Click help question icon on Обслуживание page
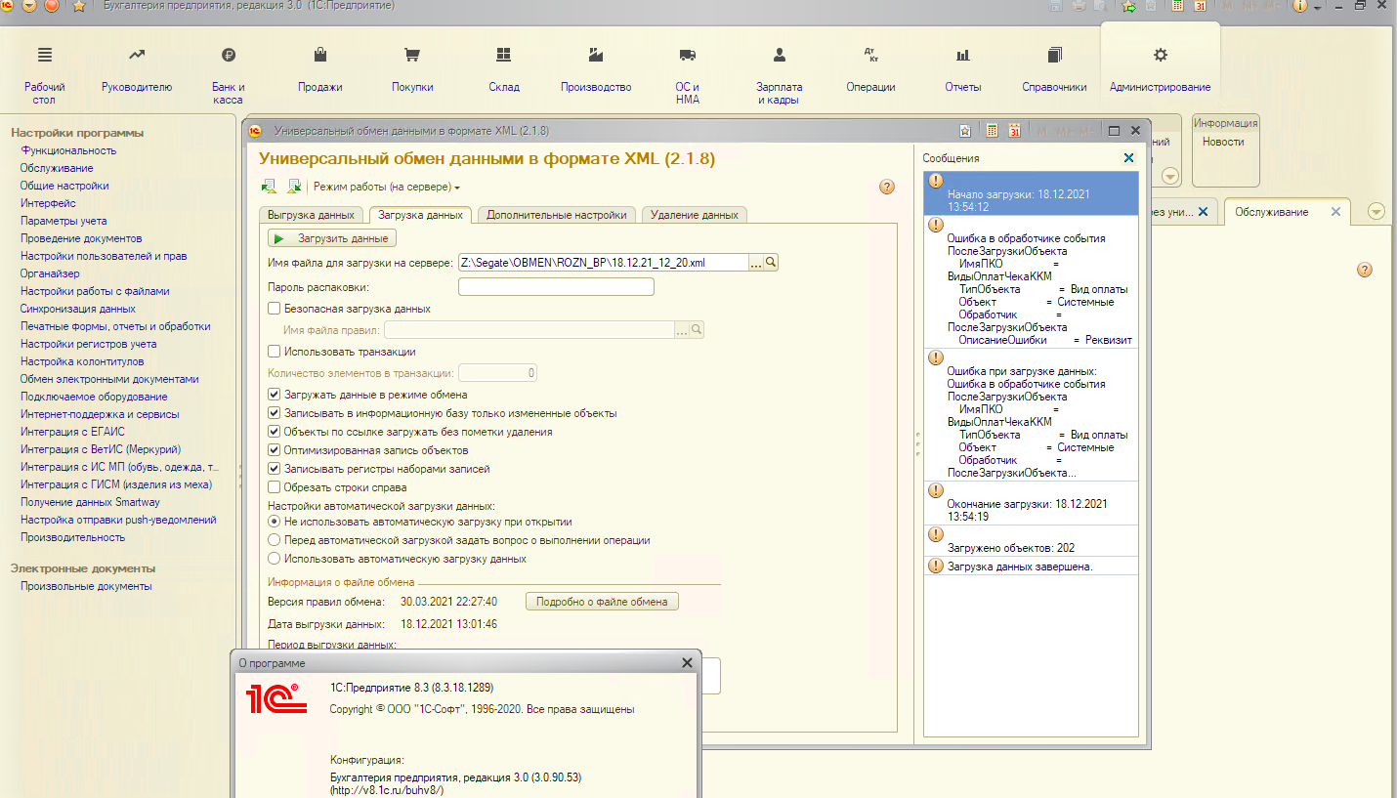The image size is (1397, 798). click(x=1366, y=270)
